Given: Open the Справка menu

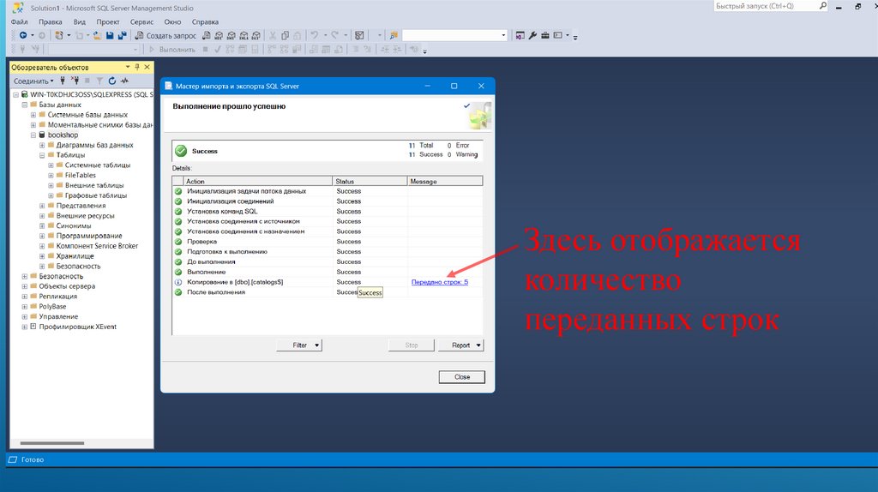Looking at the screenshot, I should (x=205, y=21).
